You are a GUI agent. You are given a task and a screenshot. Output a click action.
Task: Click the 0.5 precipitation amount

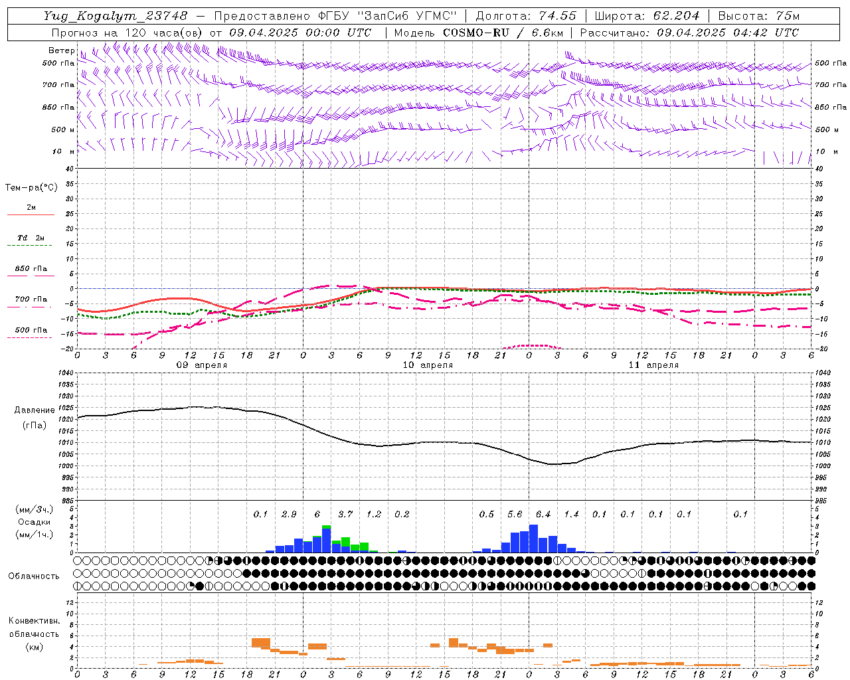(487, 515)
